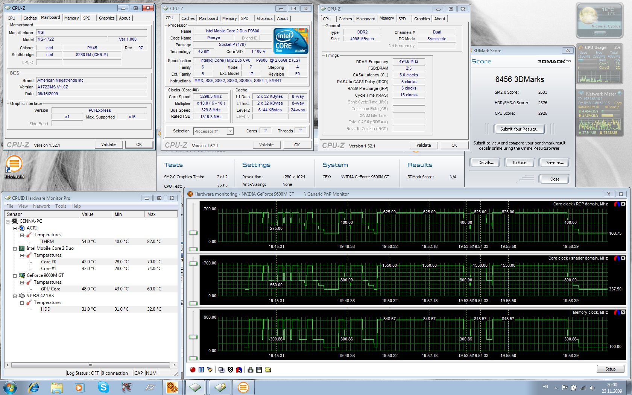Click the orange gear taskbar button
The image size is (632, 395).
tap(172, 387)
